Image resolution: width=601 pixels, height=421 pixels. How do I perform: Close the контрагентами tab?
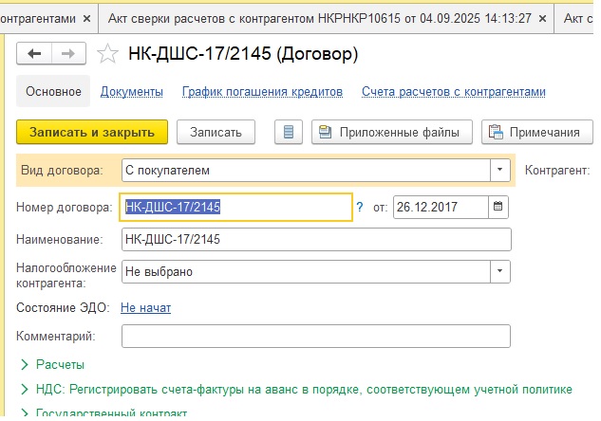(x=87, y=18)
